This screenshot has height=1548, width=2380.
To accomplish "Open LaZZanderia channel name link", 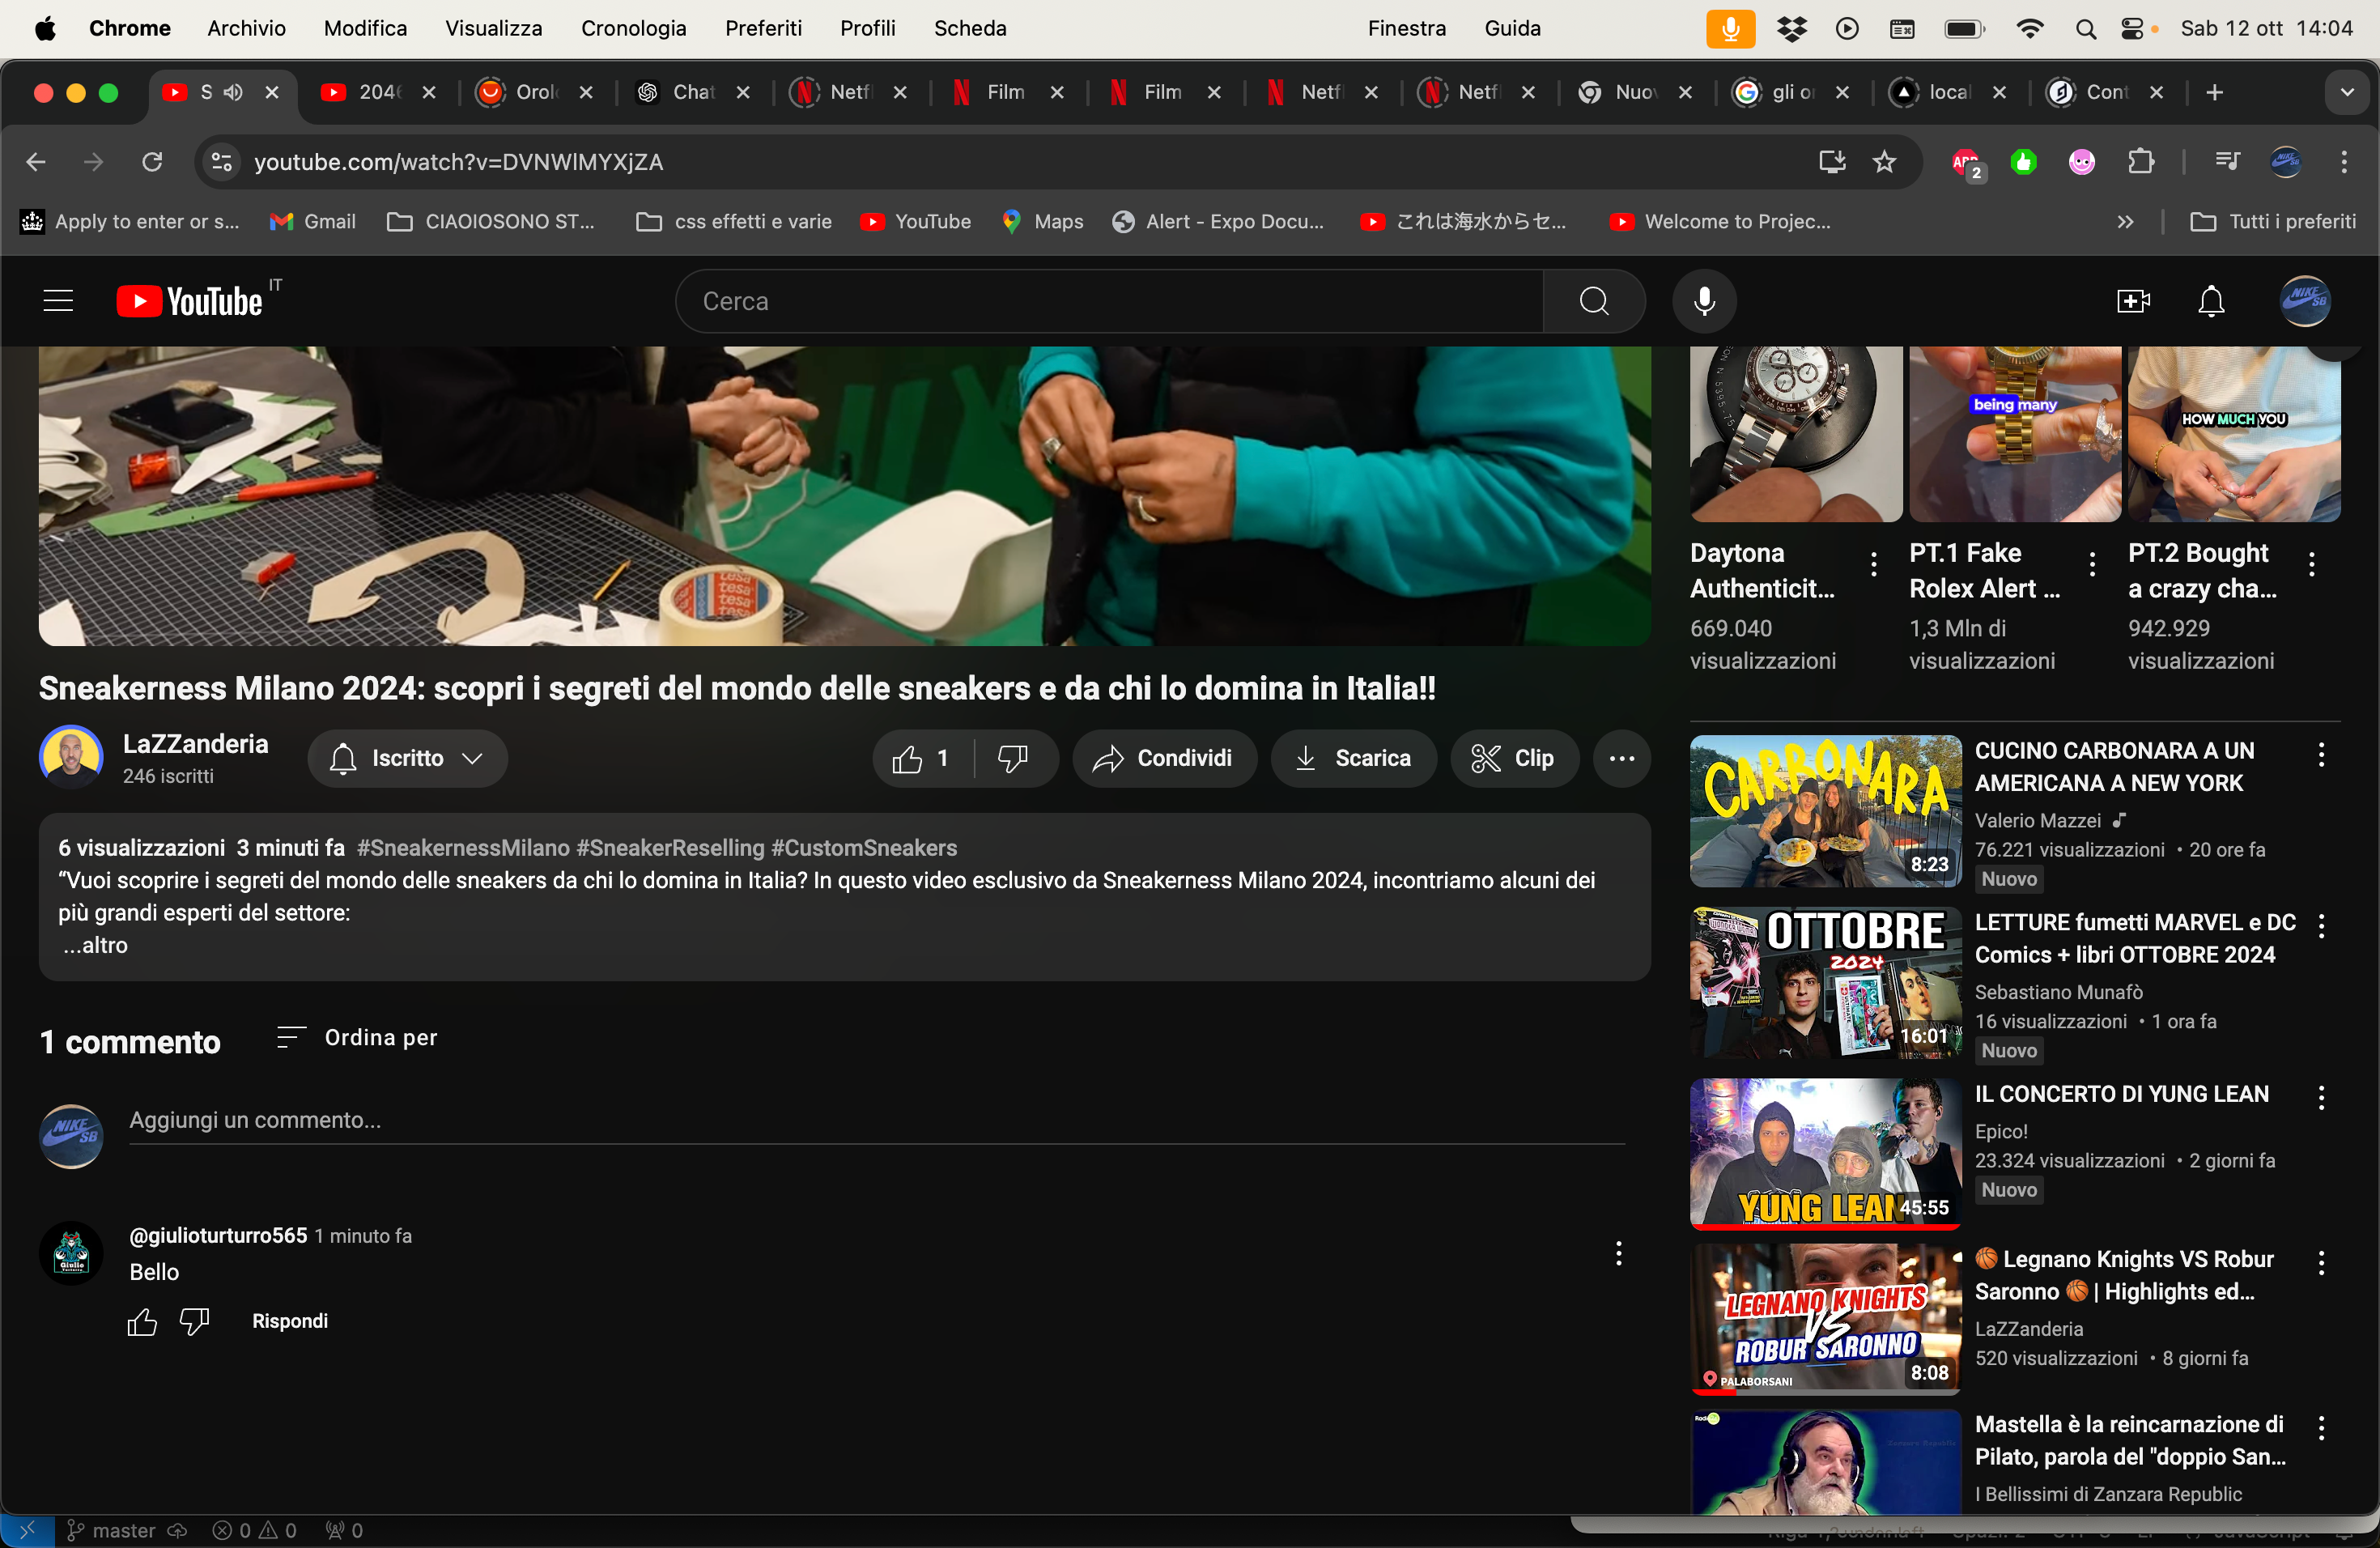I will 196,744.
